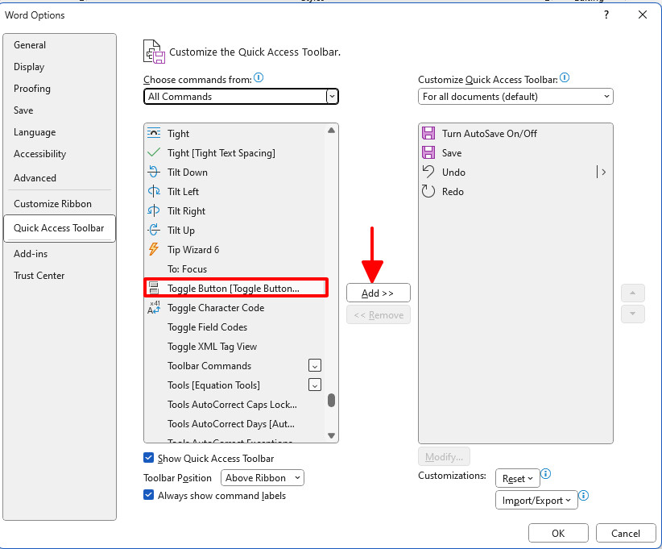Click info icon next to Import/Export

[x=583, y=495]
